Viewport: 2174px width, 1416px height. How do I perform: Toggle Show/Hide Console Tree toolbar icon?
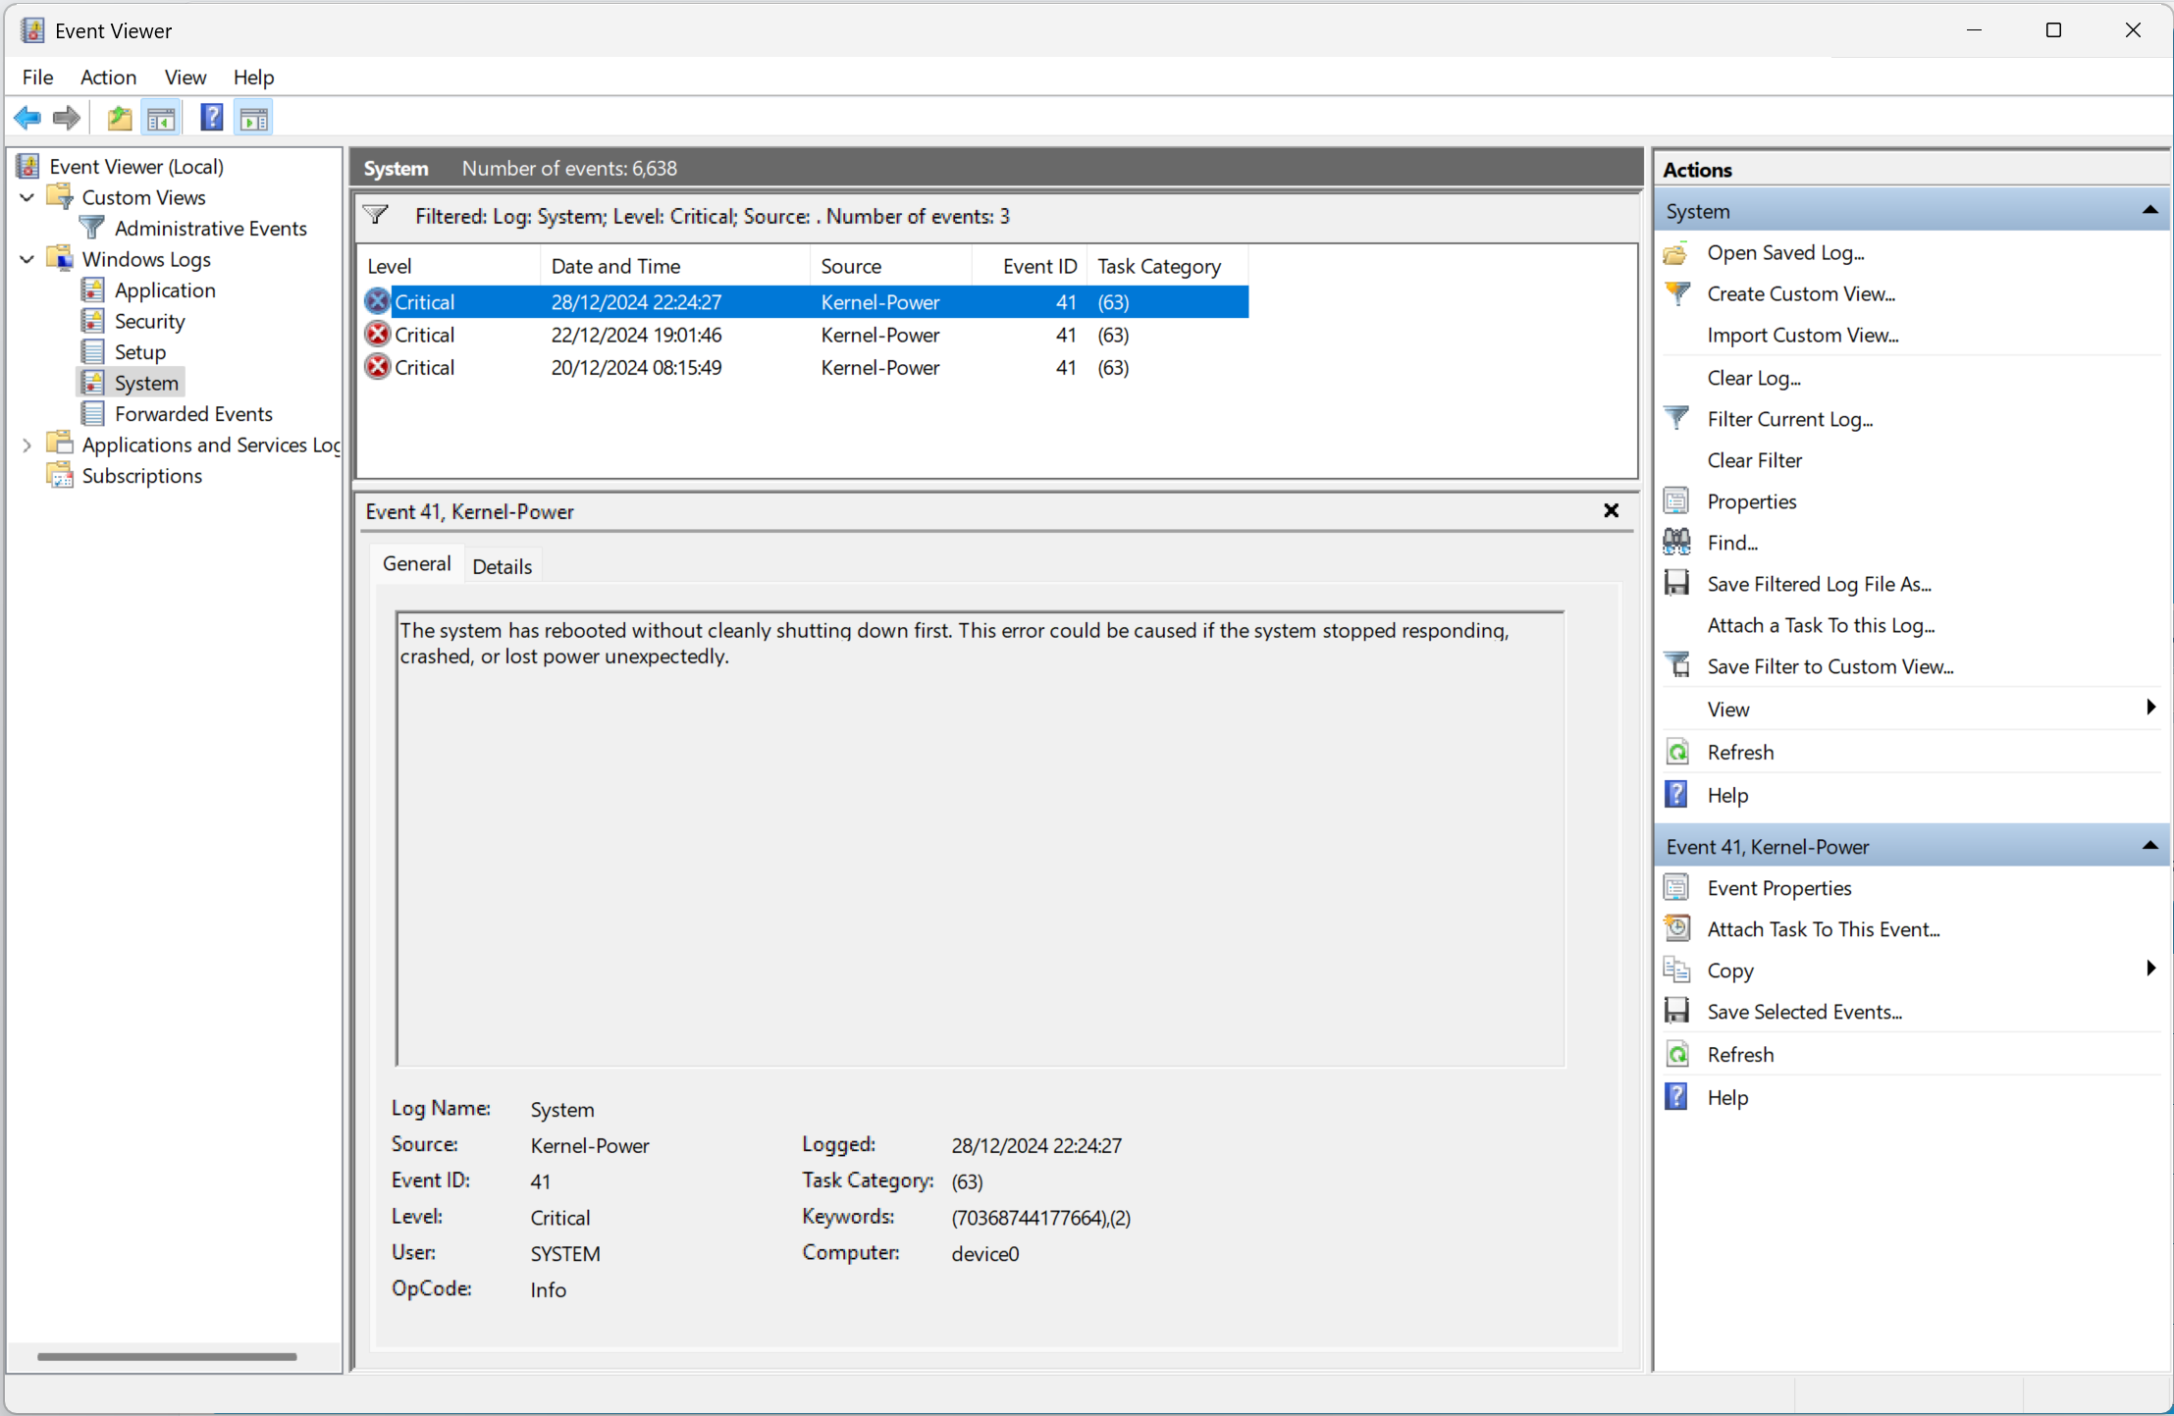pos(162,119)
